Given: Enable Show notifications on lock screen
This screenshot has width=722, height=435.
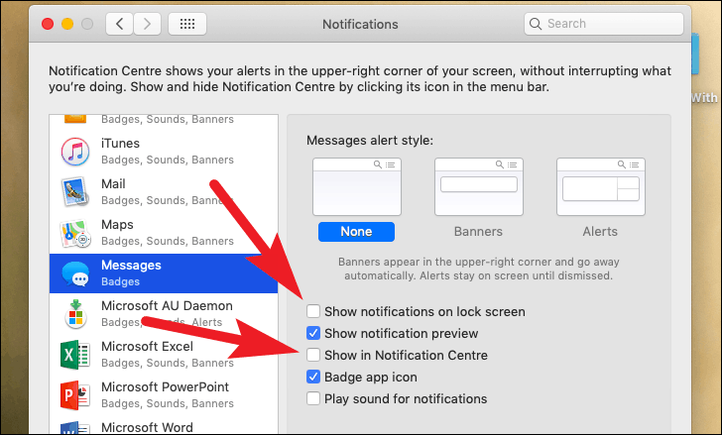Looking at the screenshot, I should 313,311.
